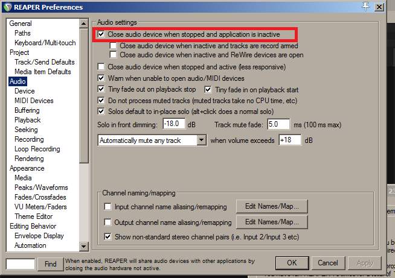Open the Automation preferences page
This screenshot has height=278, width=395.
(x=30, y=245)
